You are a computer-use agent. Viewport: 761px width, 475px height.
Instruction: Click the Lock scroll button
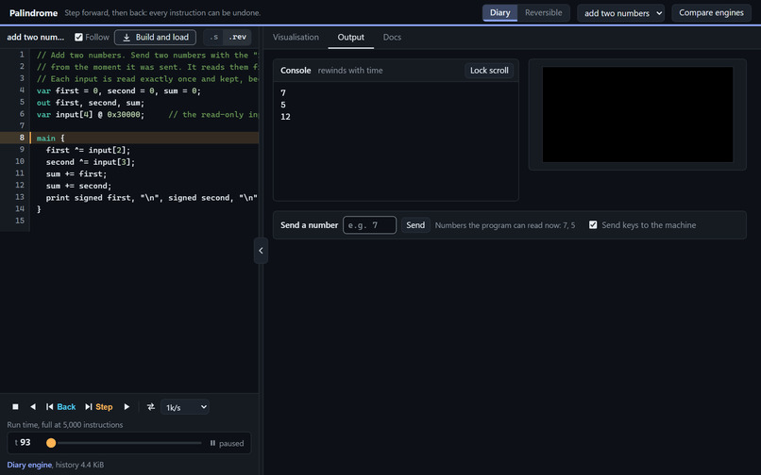point(489,71)
